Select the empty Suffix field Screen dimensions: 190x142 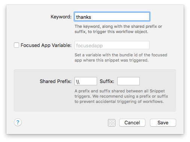[129, 81]
